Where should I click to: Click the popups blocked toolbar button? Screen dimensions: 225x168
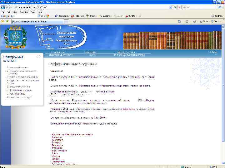(x=77, y=16)
